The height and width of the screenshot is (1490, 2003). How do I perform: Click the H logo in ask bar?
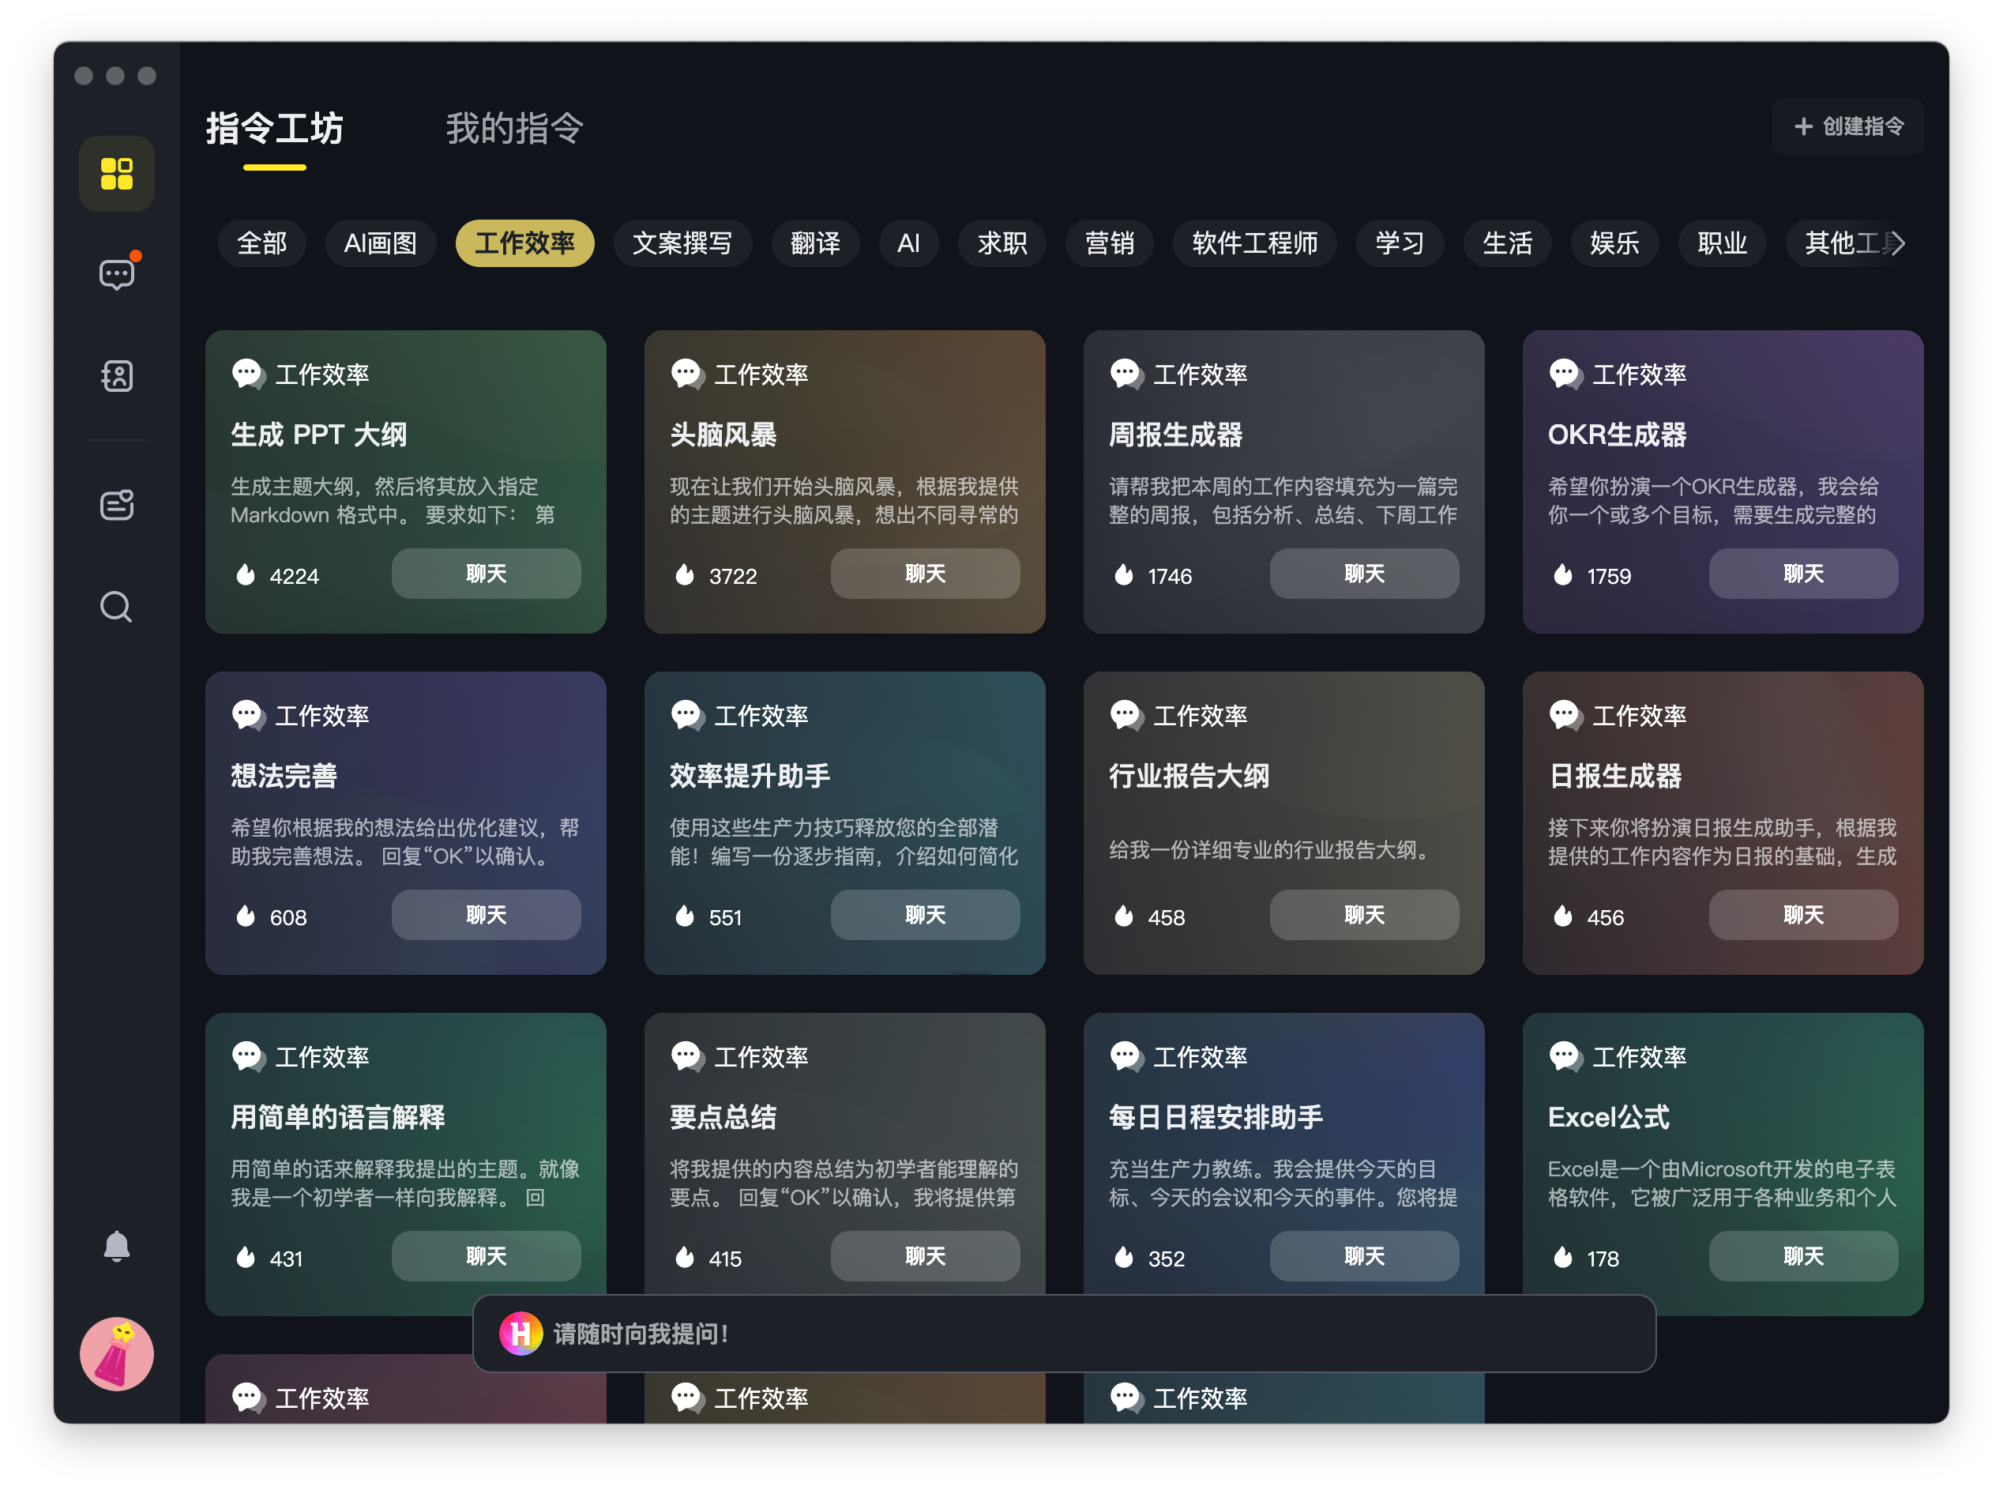pos(520,1333)
